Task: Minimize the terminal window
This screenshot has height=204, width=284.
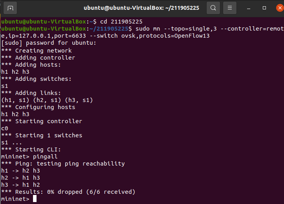Action: (249, 8)
